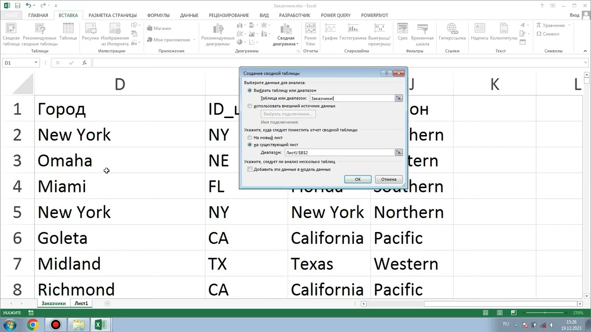Insert a Гиперссылка
This screenshot has height=332, width=591.
(x=452, y=31)
